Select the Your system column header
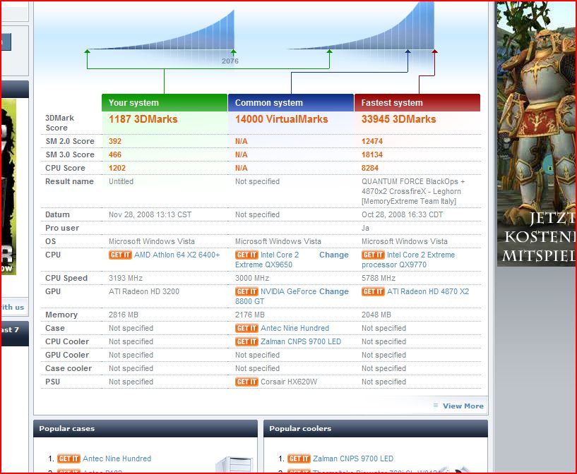Viewport: 577px width, 474px height. [x=165, y=103]
